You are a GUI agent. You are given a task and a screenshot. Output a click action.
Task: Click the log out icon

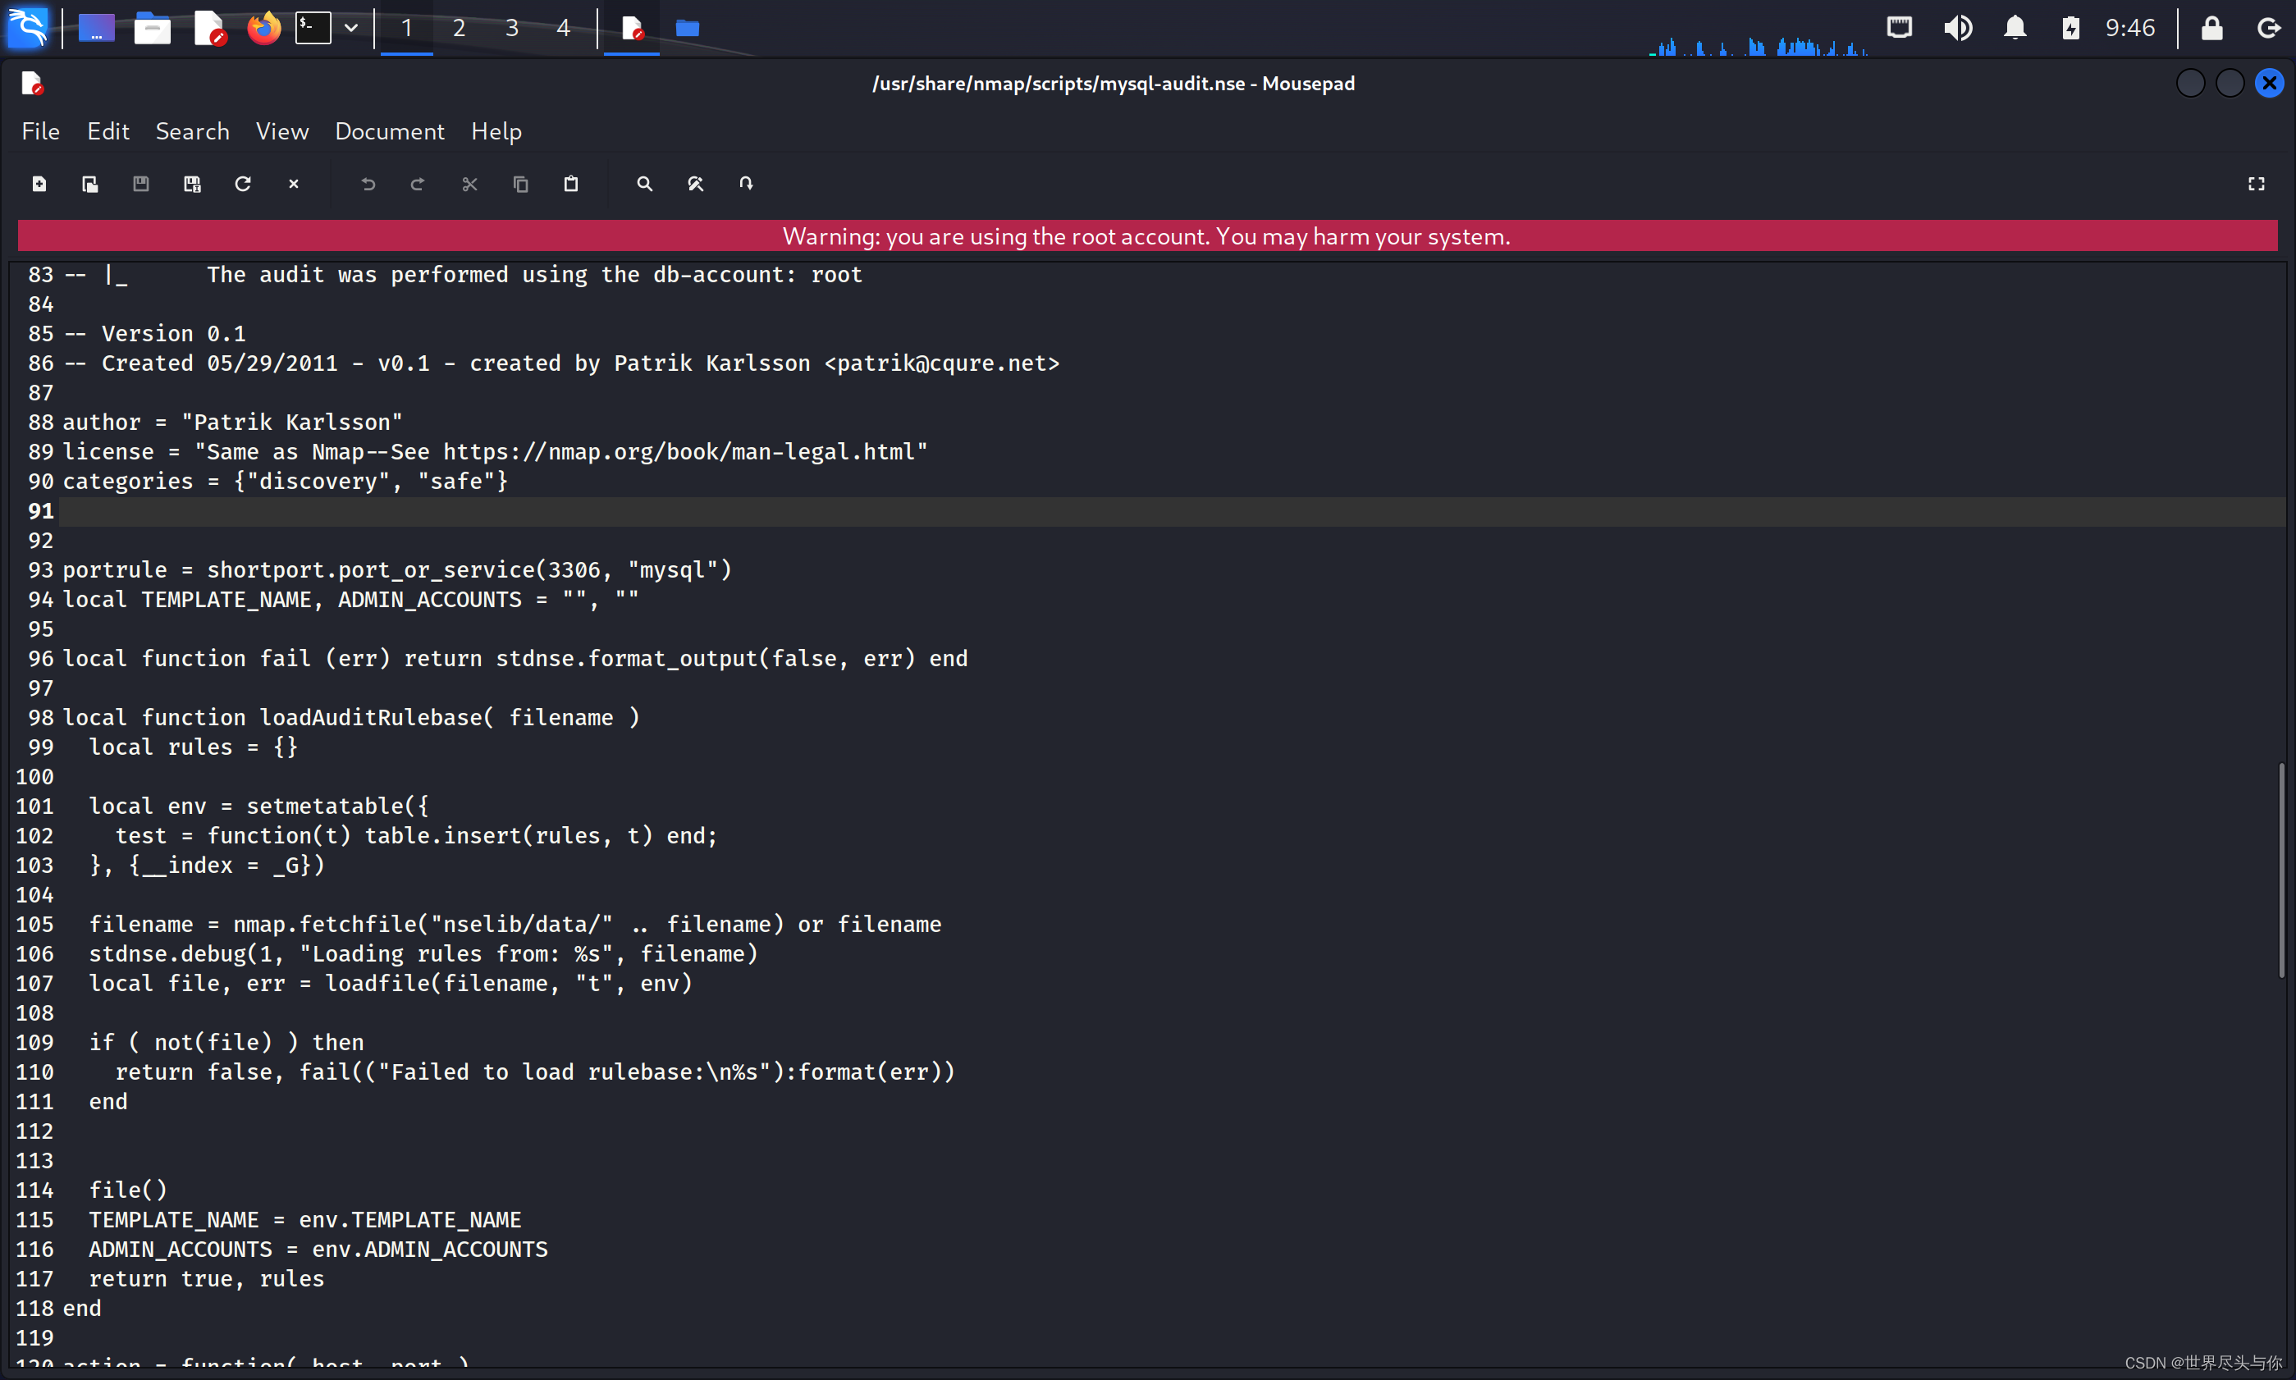[2269, 28]
